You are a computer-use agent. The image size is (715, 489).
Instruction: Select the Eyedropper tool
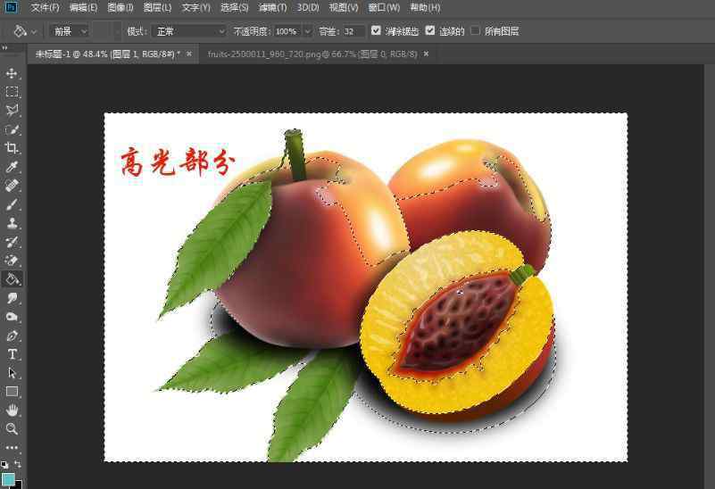point(12,167)
